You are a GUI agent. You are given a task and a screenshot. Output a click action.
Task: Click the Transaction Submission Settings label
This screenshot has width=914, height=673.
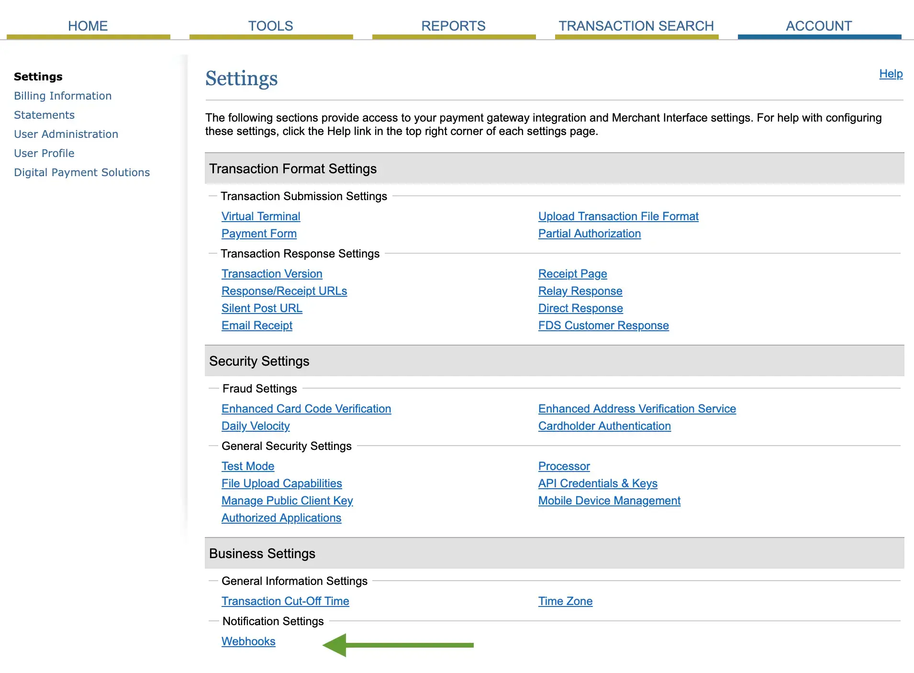click(x=304, y=196)
